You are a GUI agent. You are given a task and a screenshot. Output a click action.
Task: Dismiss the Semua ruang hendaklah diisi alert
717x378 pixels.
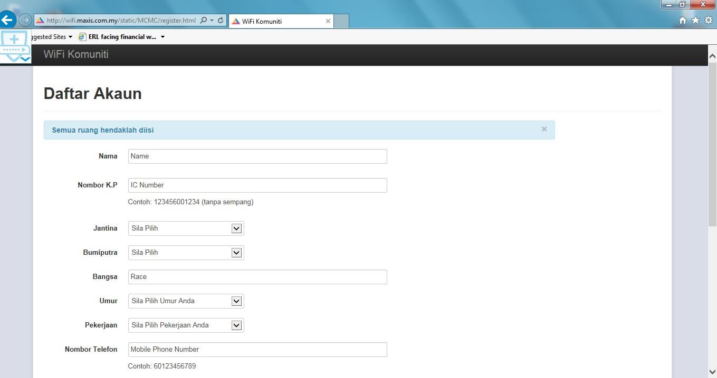tap(544, 129)
